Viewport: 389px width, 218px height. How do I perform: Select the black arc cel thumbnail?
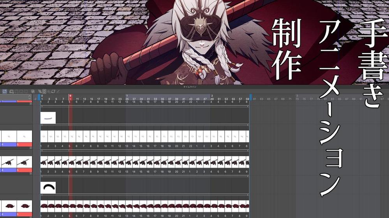point(48,188)
